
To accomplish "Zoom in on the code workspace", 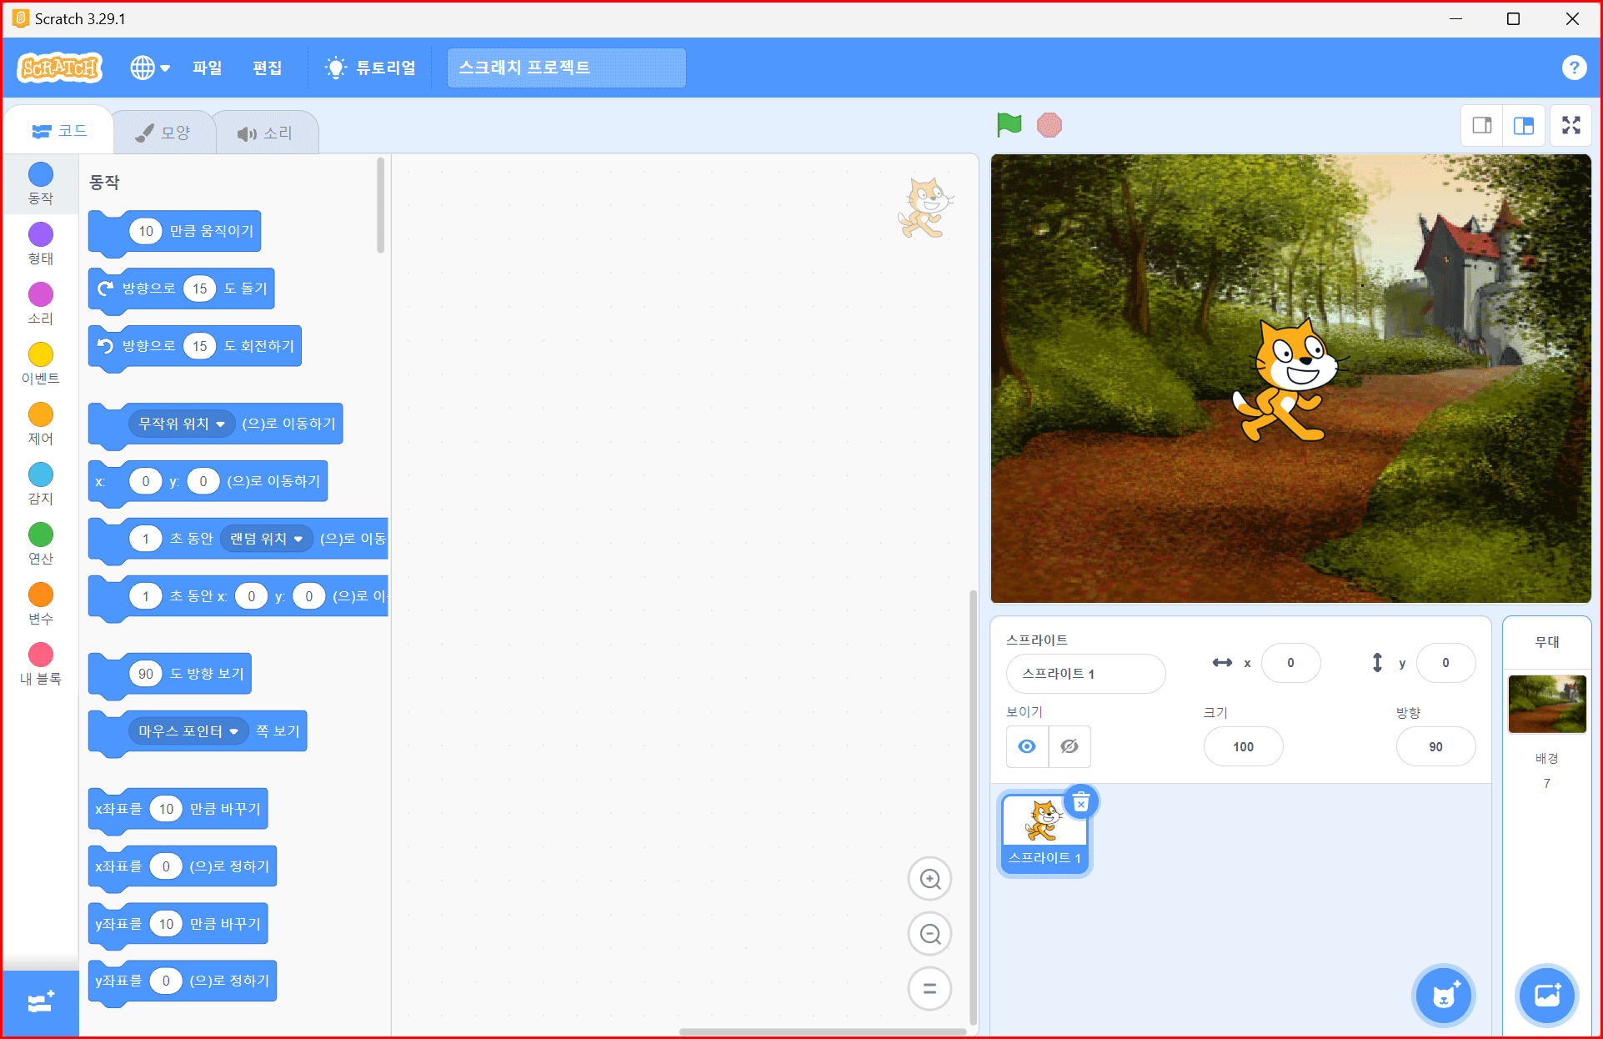I will 929,879.
